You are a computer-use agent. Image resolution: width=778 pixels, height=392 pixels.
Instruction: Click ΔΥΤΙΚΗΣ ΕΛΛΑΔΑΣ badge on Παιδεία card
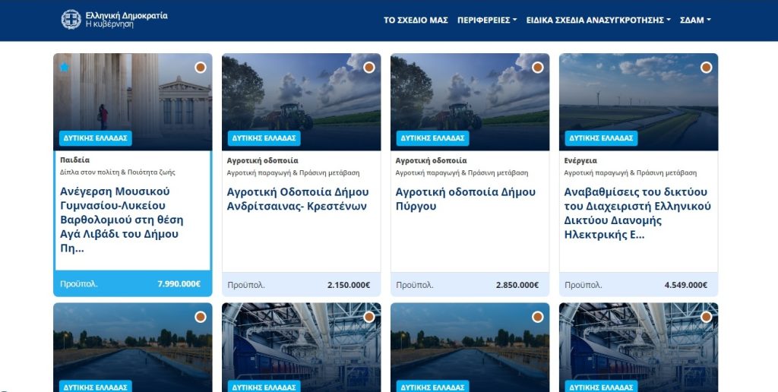95,138
